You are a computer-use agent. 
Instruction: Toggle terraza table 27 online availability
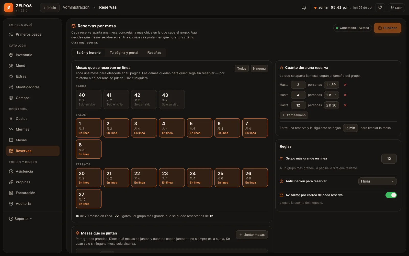(x=88, y=199)
